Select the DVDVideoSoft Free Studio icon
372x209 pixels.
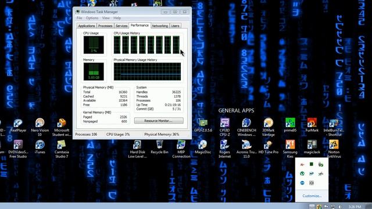[18, 149]
